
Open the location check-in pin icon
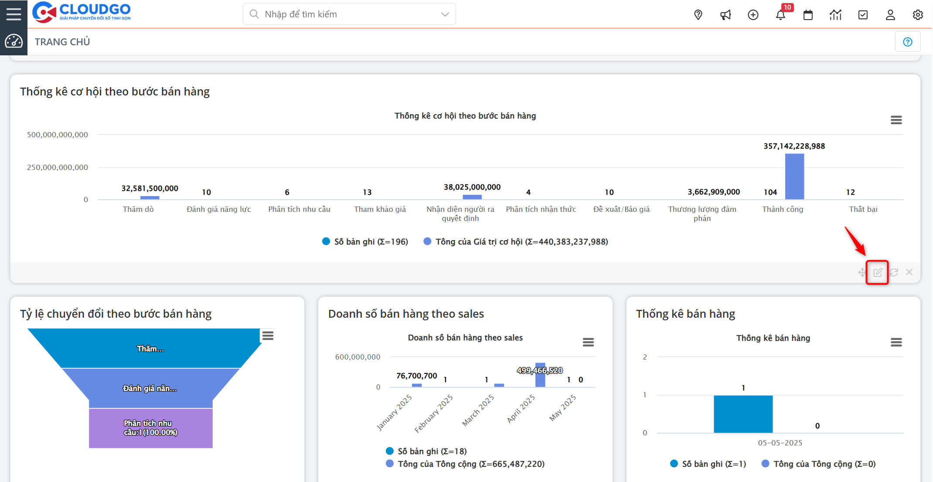click(x=698, y=15)
